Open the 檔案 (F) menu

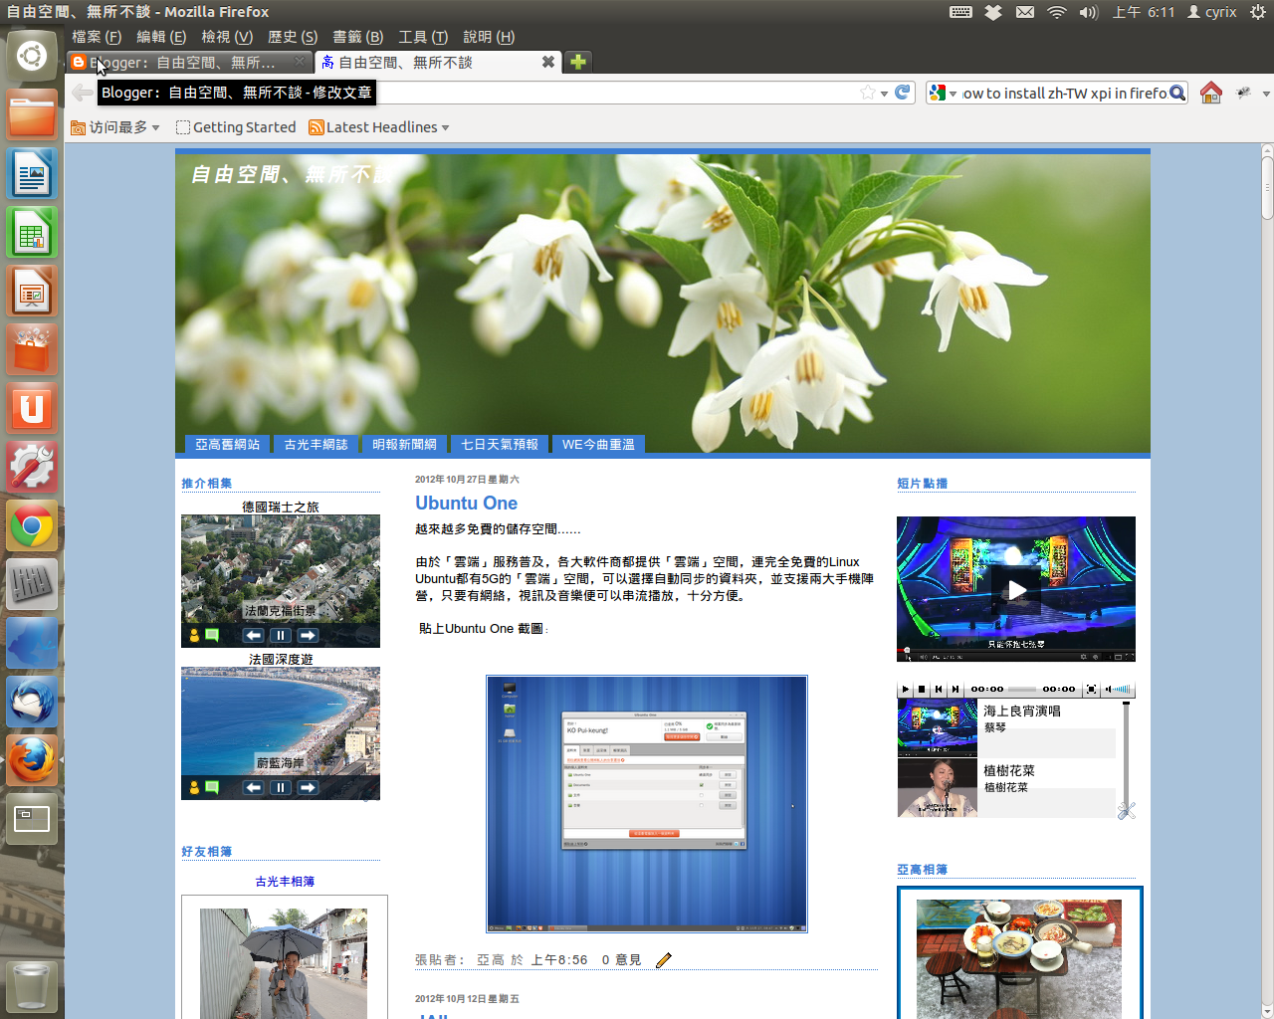click(97, 37)
